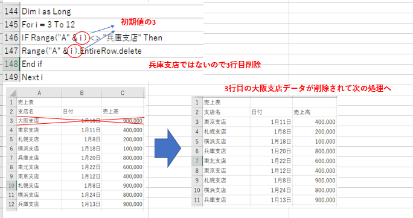Click 兵庫支店 in row 7 dated 1月20日

[39, 158]
